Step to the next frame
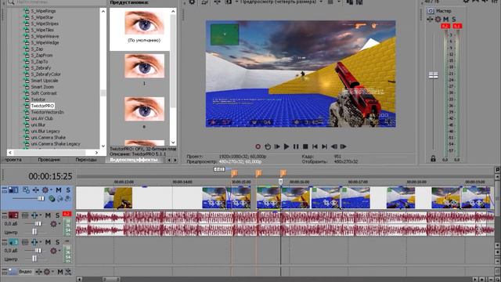Viewport: 501px width, 282px height. [343, 146]
